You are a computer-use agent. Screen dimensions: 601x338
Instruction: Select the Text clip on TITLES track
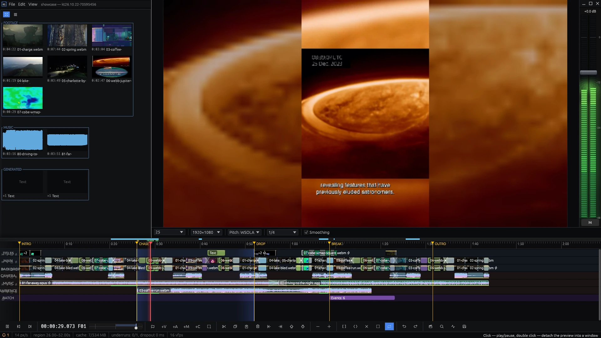click(x=216, y=253)
